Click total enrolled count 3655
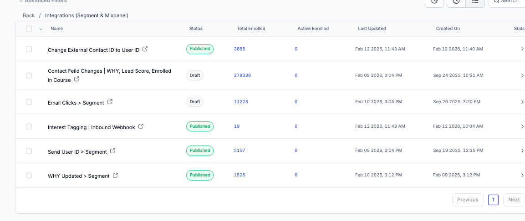 pos(240,49)
